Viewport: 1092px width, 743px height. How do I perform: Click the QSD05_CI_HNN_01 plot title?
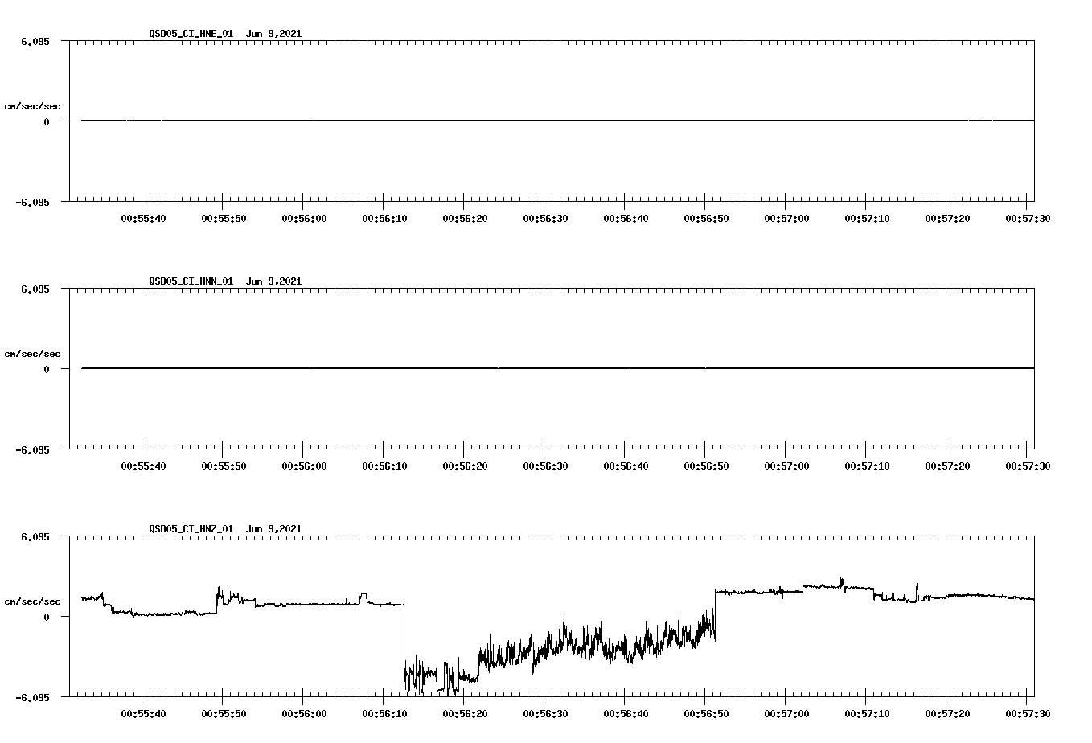[225, 281]
